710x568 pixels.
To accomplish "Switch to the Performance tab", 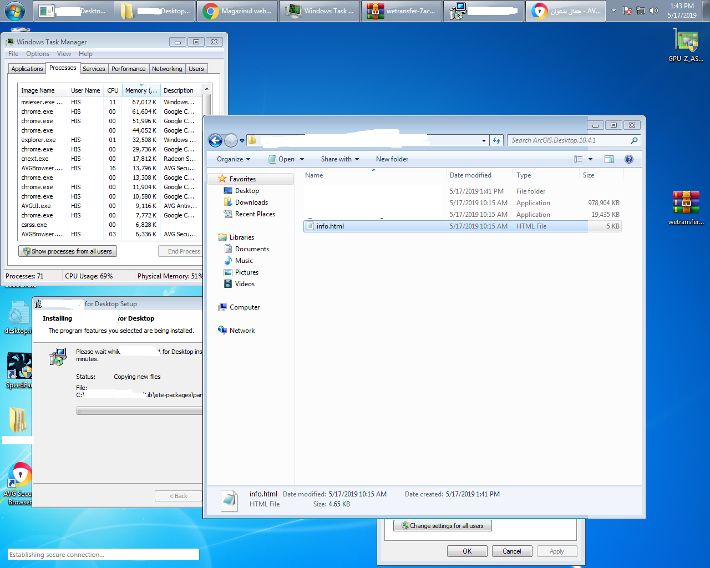I will tap(128, 69).
